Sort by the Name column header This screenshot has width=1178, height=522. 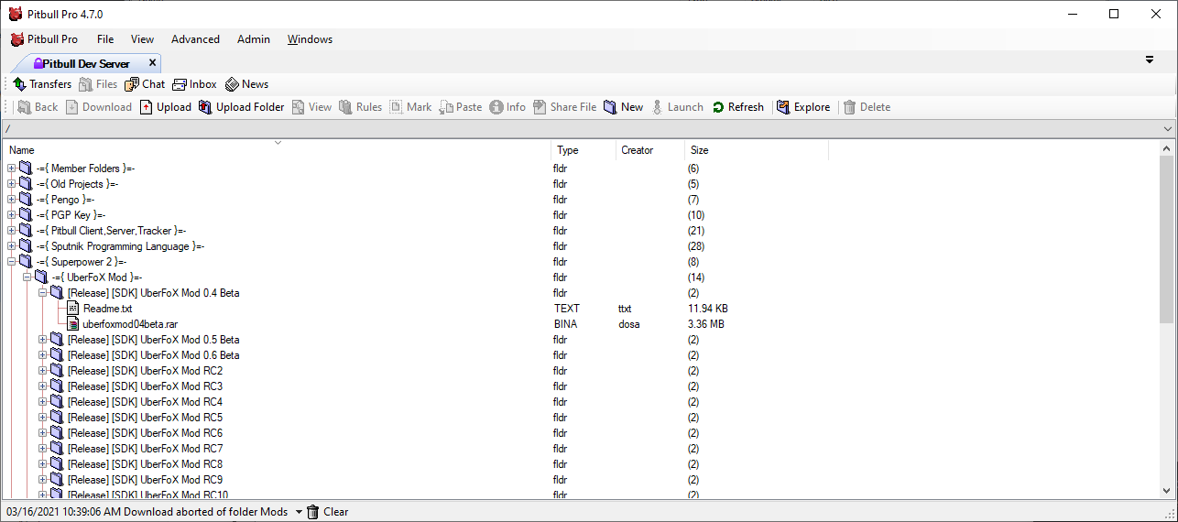coord(278,150)
